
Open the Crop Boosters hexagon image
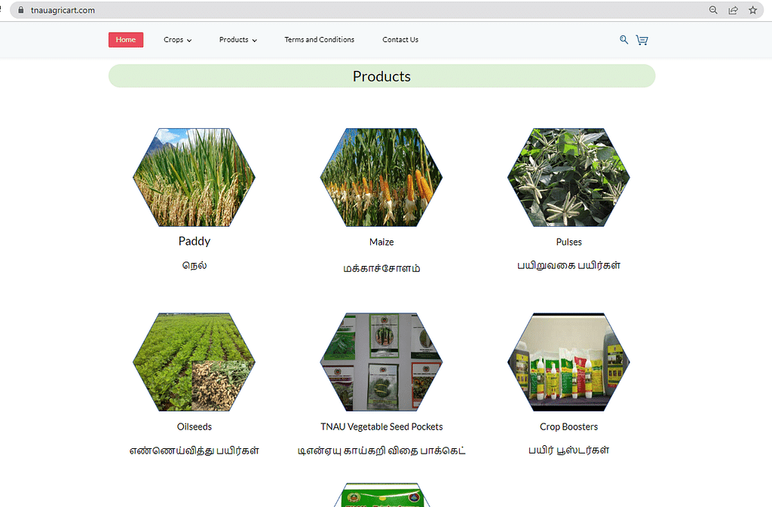click(x=568, y=362)
